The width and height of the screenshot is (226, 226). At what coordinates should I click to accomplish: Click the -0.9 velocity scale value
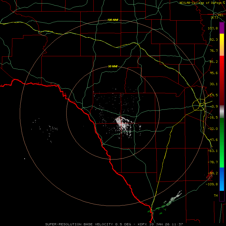(x=214, y=106)
